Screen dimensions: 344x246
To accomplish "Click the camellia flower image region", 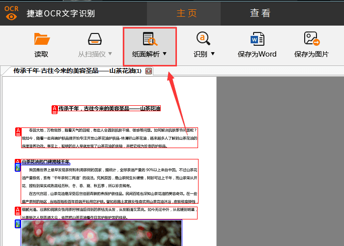I will point(101,233).
